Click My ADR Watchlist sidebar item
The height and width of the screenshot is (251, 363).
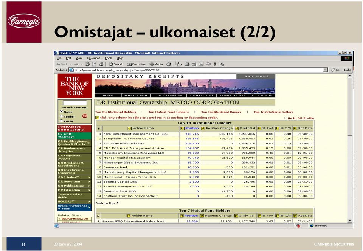[74, 136]
